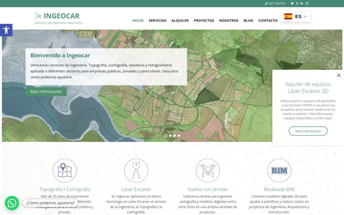Open the Vuelos con drones heading
Viewport: 344px width, 215px height.
[207, 189]
